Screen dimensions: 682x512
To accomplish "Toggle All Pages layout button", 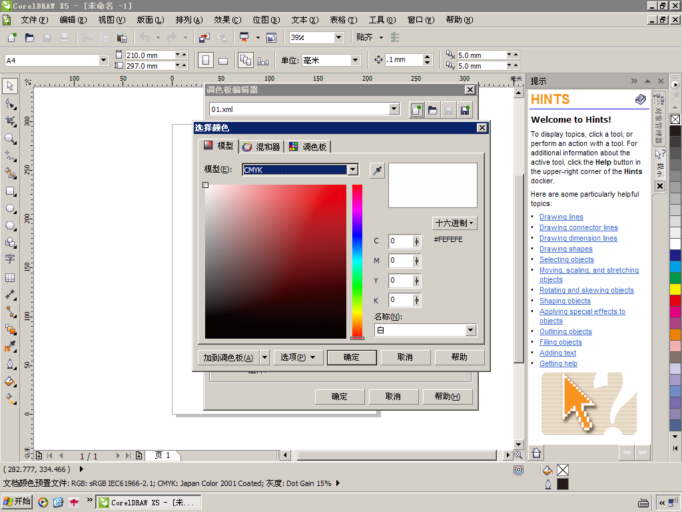I will pos(246,60).
